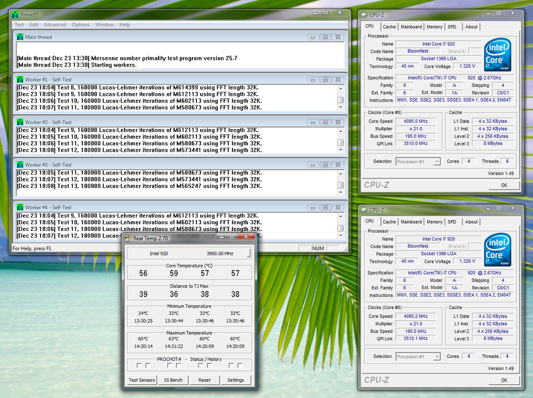Click Worker #2 log scroll-up arrow
This screenshot has height=398, width=533.
click(x=341, y=131)
